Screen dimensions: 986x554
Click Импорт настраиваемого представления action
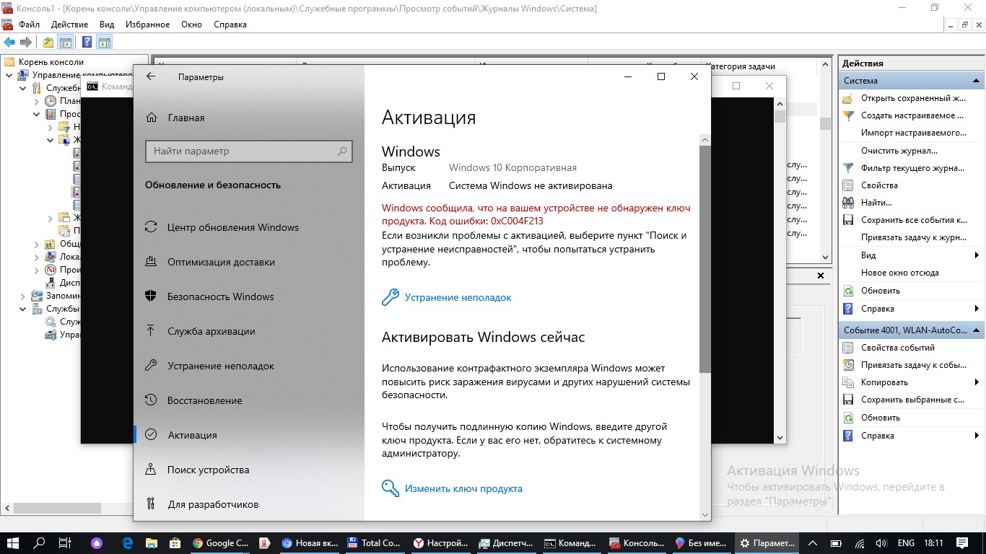[x=912, y=133]
